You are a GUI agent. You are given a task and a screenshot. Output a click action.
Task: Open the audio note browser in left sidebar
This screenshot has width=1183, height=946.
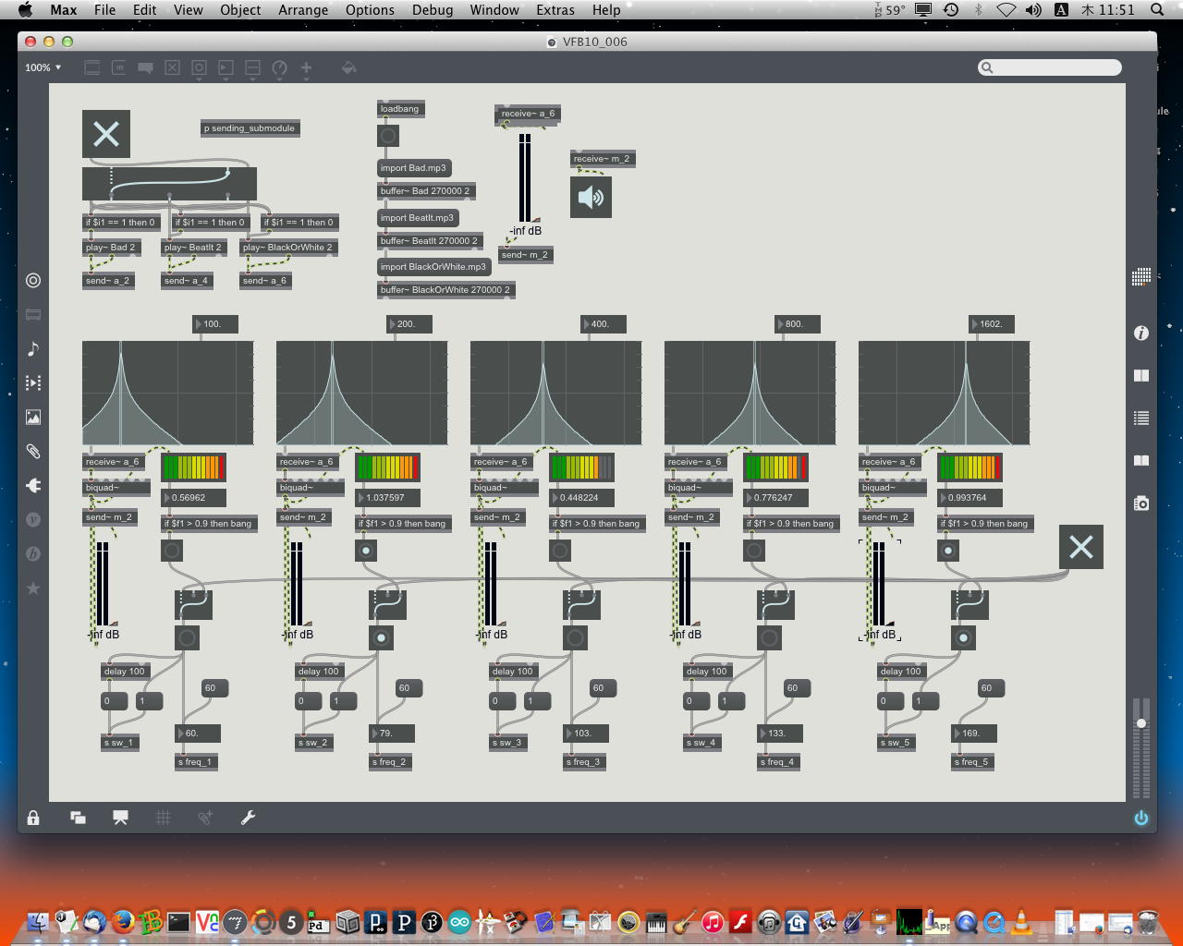33,348
